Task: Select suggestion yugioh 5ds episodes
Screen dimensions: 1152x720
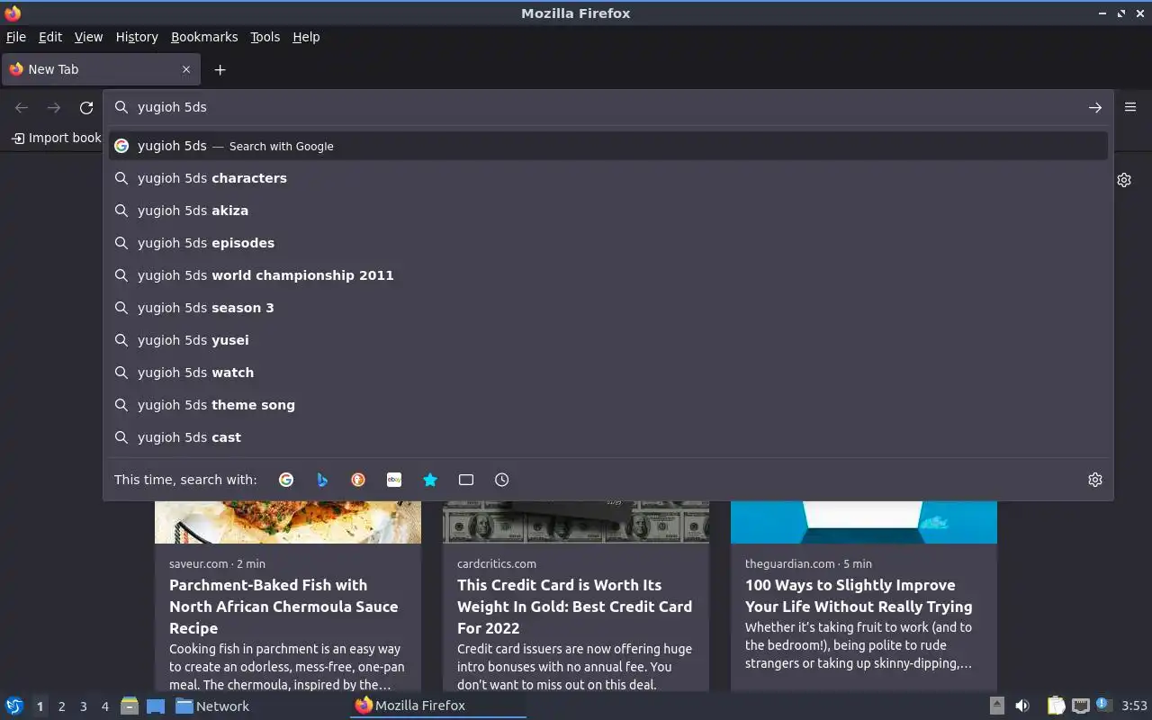Action: click(x=607, y=243)
